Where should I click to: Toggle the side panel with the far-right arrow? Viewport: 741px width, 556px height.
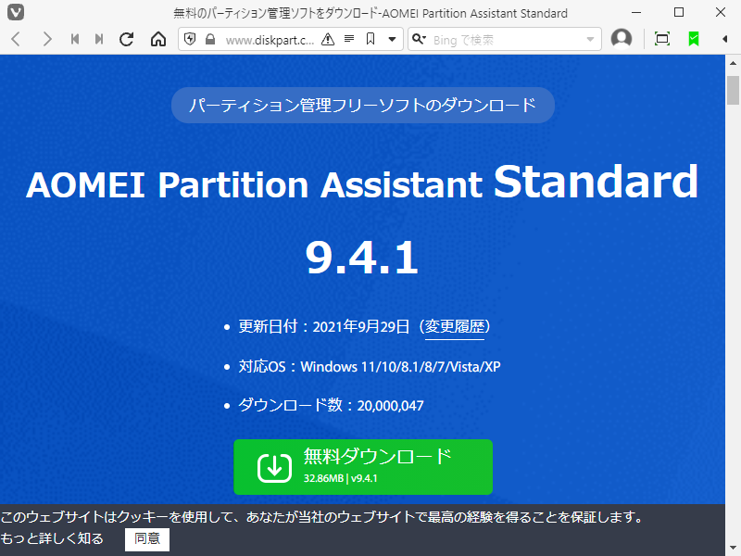(x=723, y=39)
